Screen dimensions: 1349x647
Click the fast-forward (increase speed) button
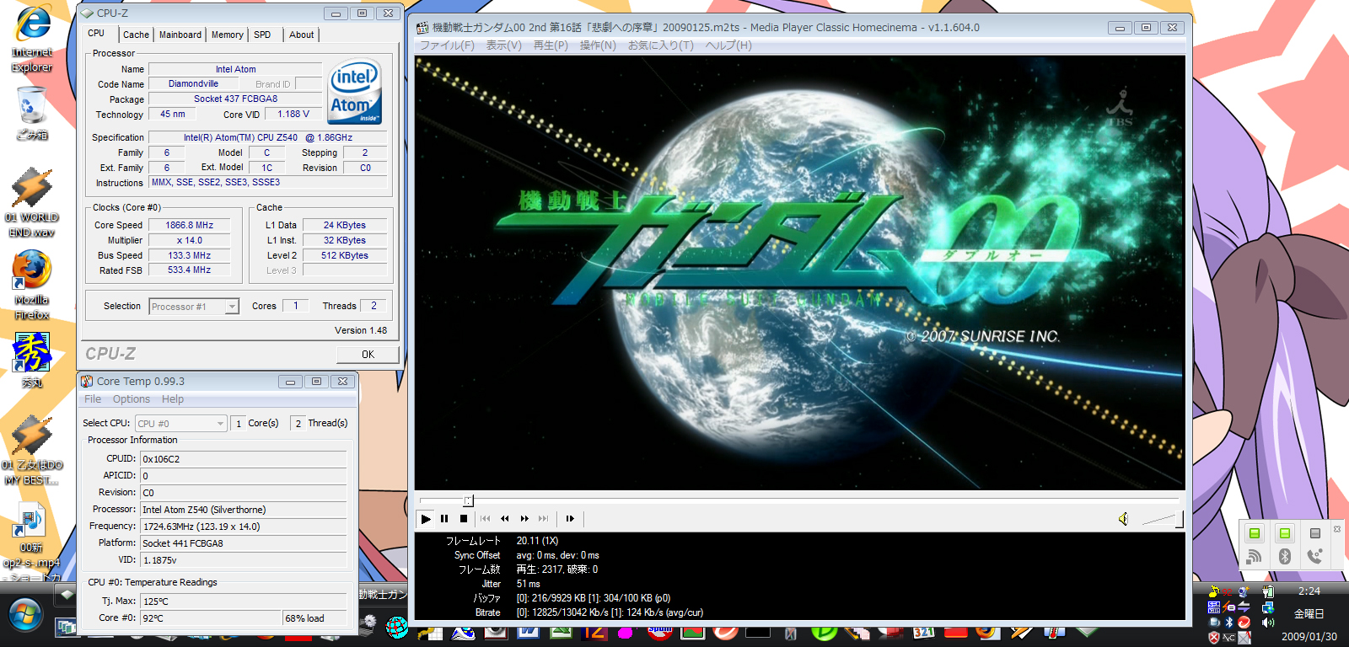point(524,519)
